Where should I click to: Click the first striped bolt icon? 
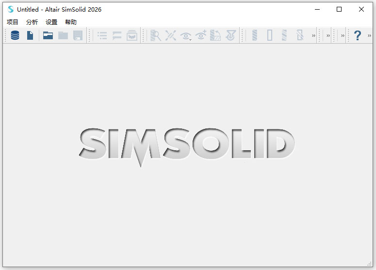(x=255, y=35)
